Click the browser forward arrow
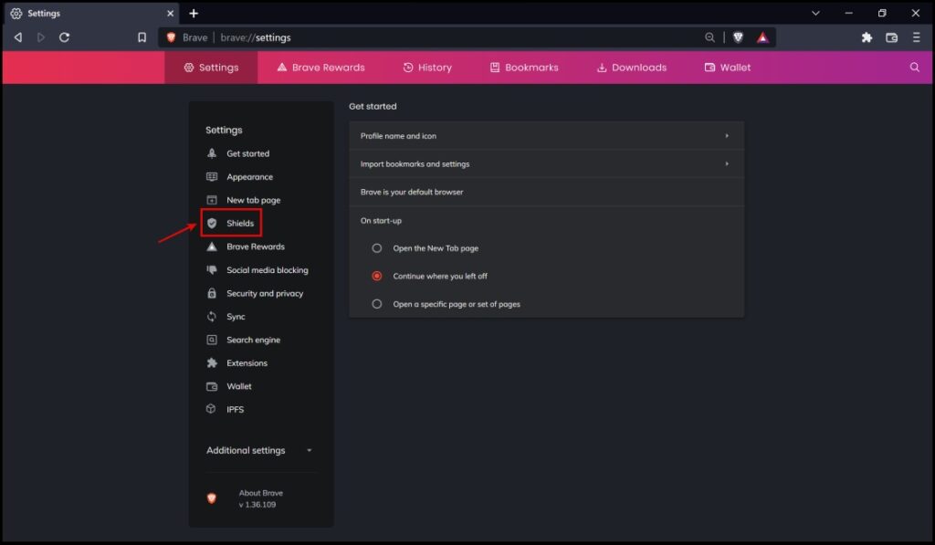The height and width of the screenshot is (545, 935). pos(41,37)
